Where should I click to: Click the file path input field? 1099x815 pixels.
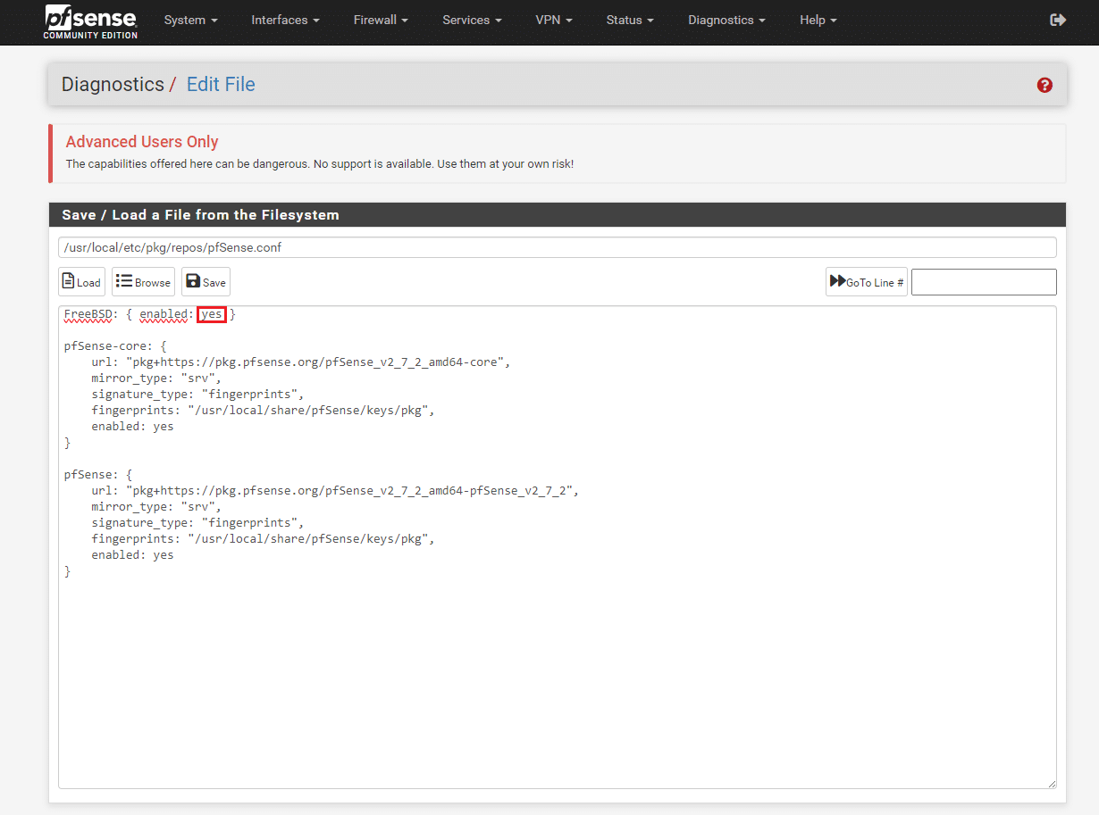tap(558, 247)
